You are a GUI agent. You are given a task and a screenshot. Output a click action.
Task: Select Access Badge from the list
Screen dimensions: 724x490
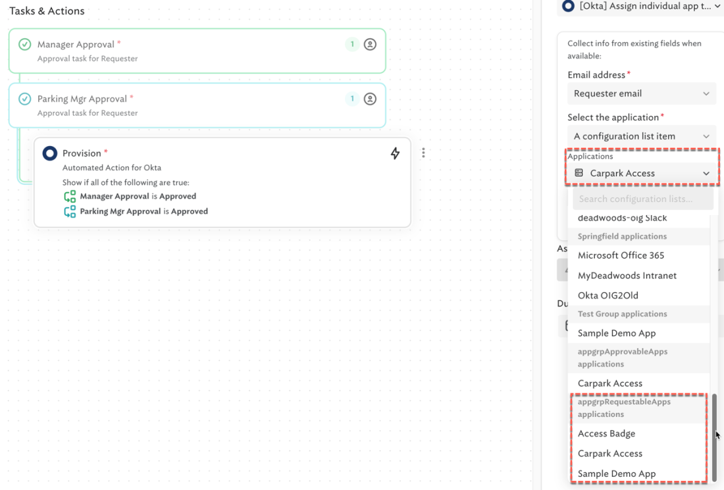(x=606, y=433)
